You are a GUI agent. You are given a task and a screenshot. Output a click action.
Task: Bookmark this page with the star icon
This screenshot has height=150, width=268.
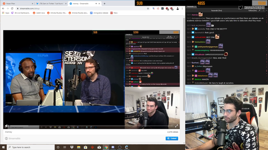tap(148, 8)
